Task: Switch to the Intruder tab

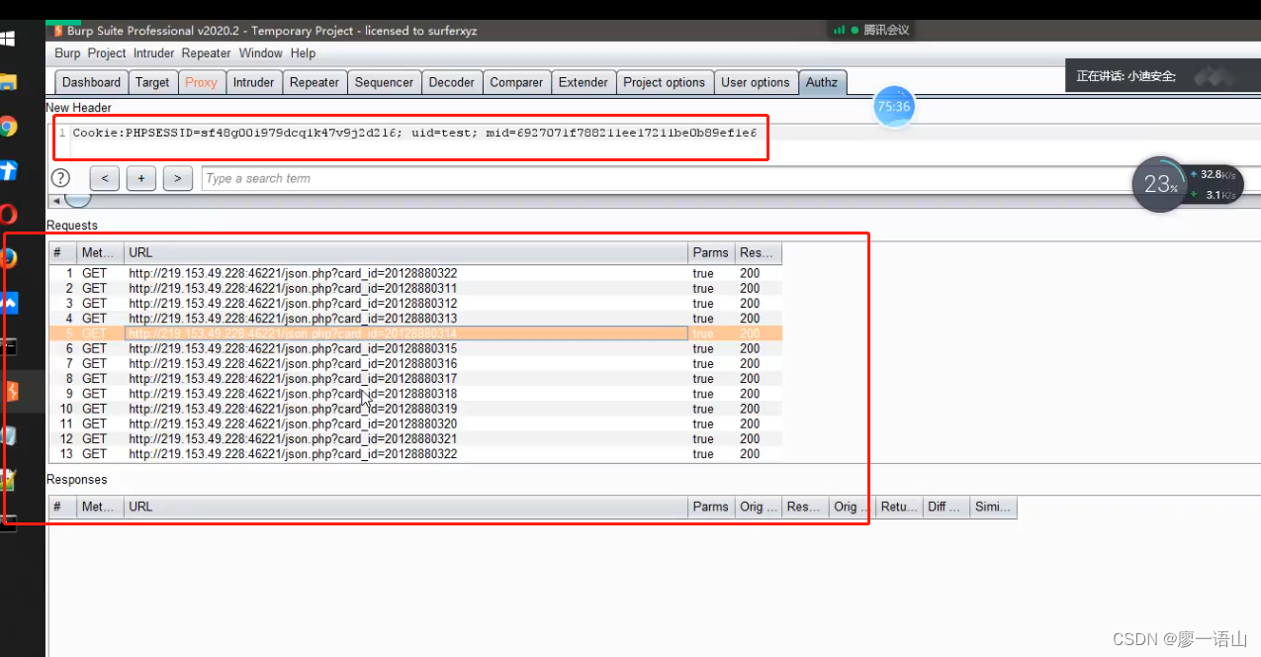Action: [253, 82]
